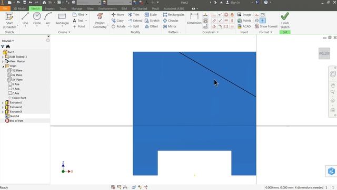Select the Offset tool
The width and height of the screenshot is (337, 190).
pos(151,26)
